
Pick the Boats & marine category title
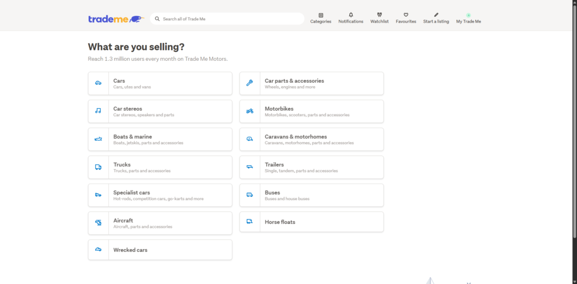(132, 136)
